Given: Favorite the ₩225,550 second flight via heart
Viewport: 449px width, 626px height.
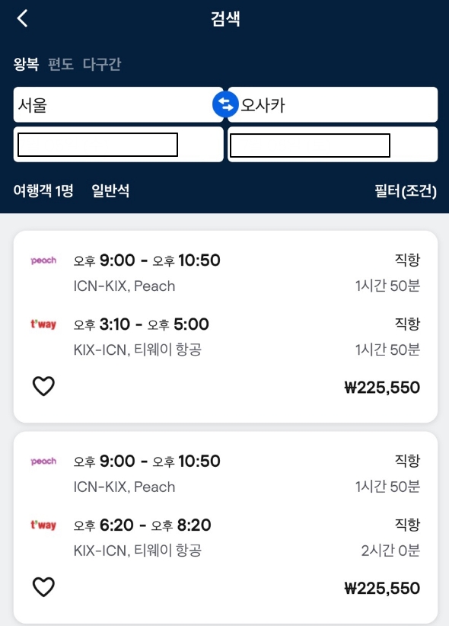Looking at the screenshot, I should click(44, 587).
